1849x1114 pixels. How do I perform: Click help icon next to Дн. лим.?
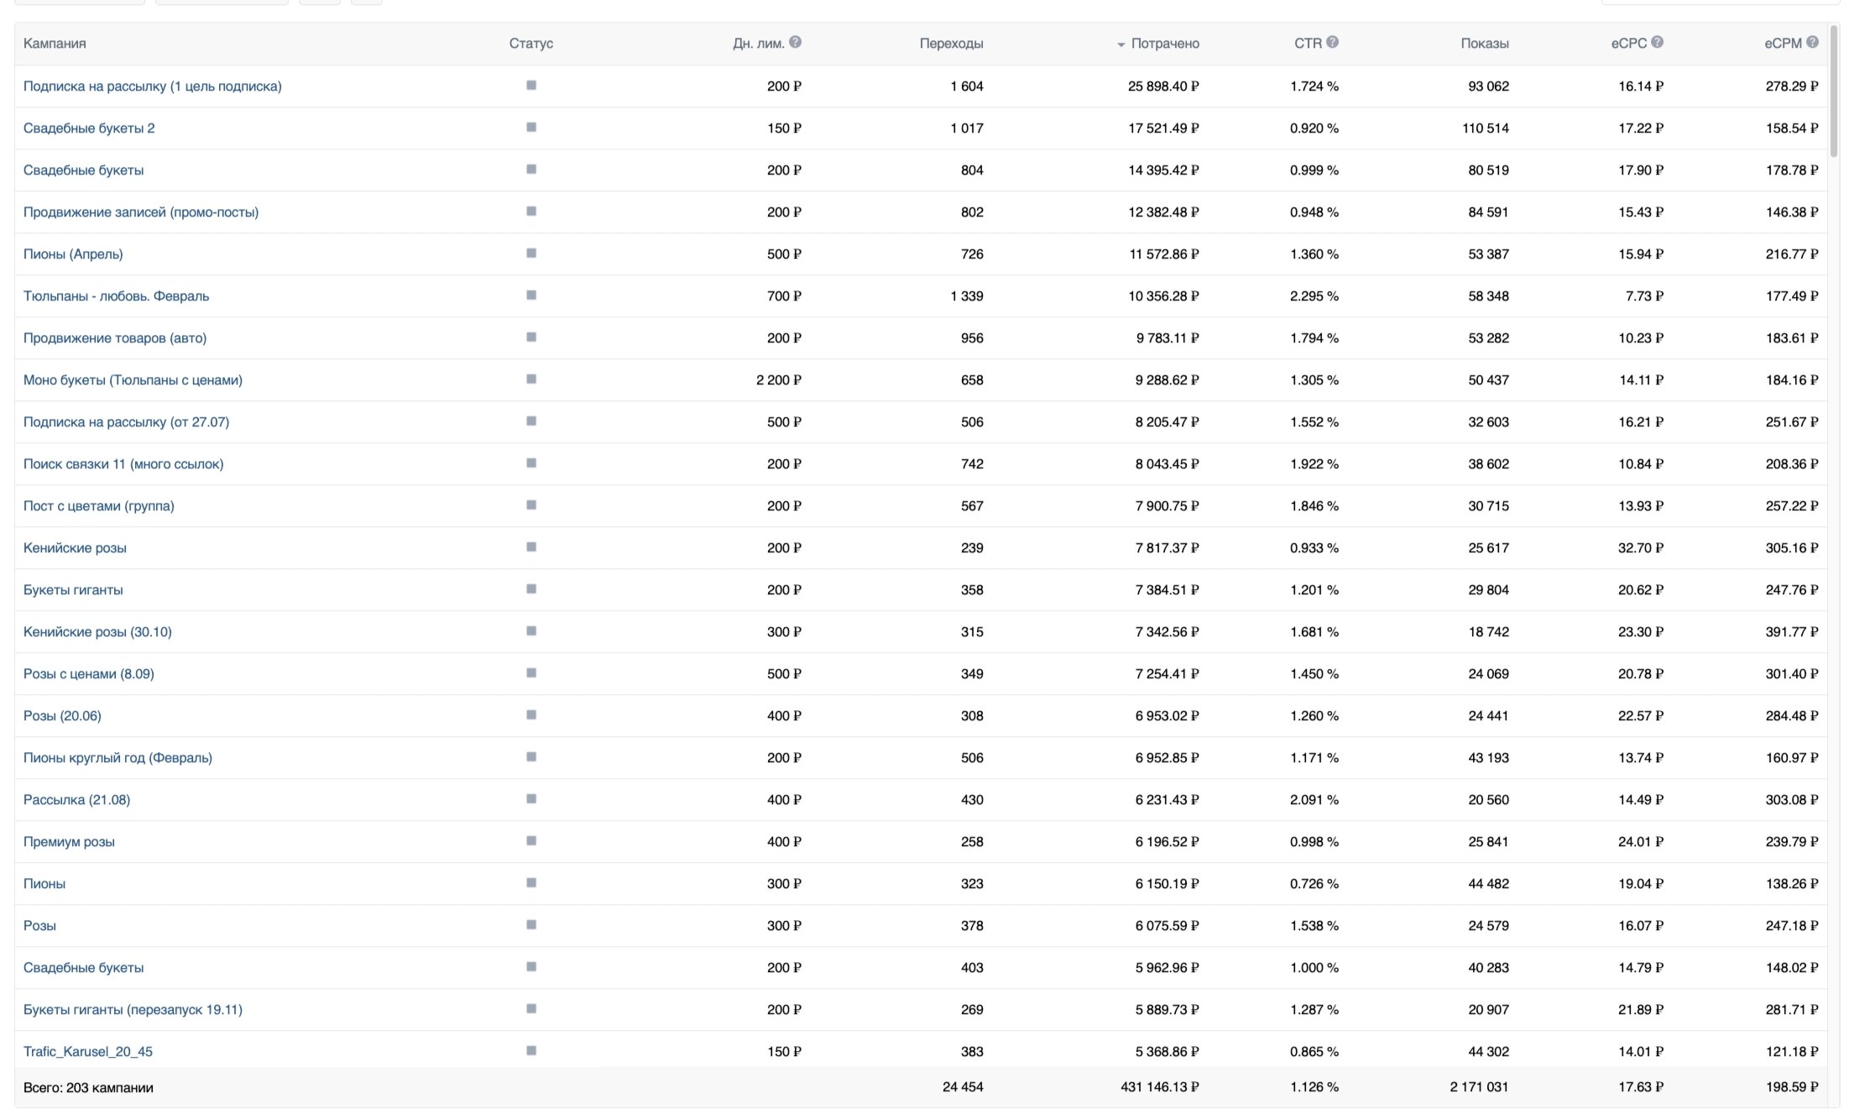pos(795,42)
